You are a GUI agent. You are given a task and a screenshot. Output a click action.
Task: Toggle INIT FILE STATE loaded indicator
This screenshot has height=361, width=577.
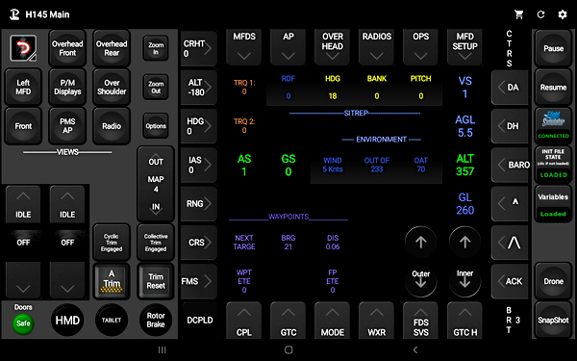(x=554, y=165)
